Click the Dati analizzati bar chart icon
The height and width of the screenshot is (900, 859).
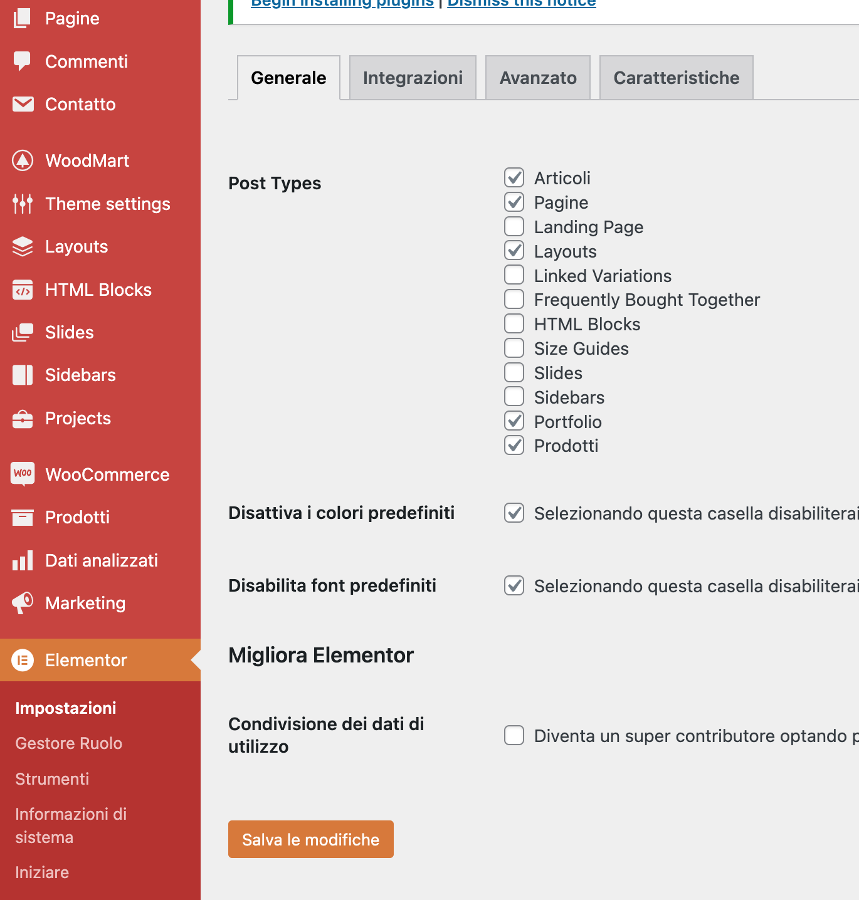23,560
